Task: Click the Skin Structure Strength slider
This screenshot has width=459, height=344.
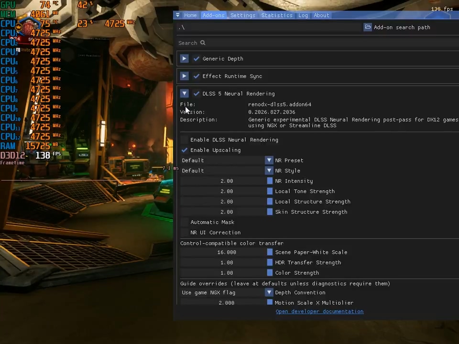Action: (227, 212)
